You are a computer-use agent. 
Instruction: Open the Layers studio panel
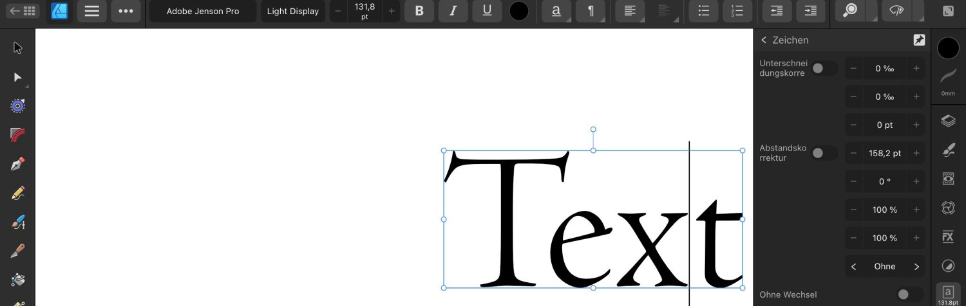click(x=948, y=122)
